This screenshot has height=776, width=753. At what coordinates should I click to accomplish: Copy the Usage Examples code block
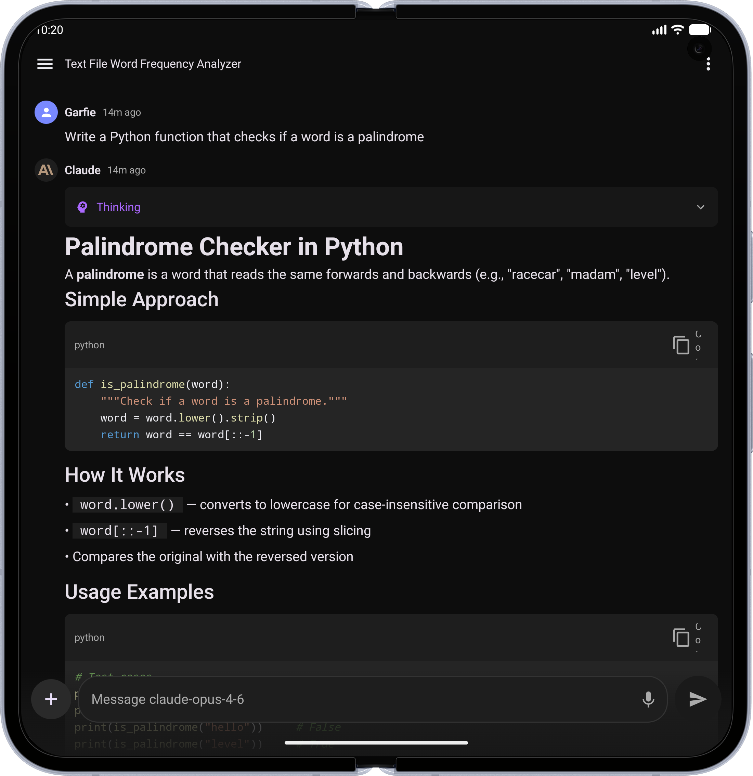[x=680, y=637]
